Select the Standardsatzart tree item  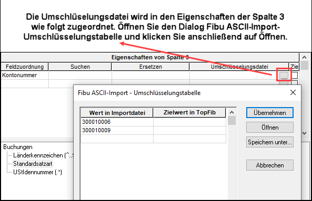[x=33, y=164]
